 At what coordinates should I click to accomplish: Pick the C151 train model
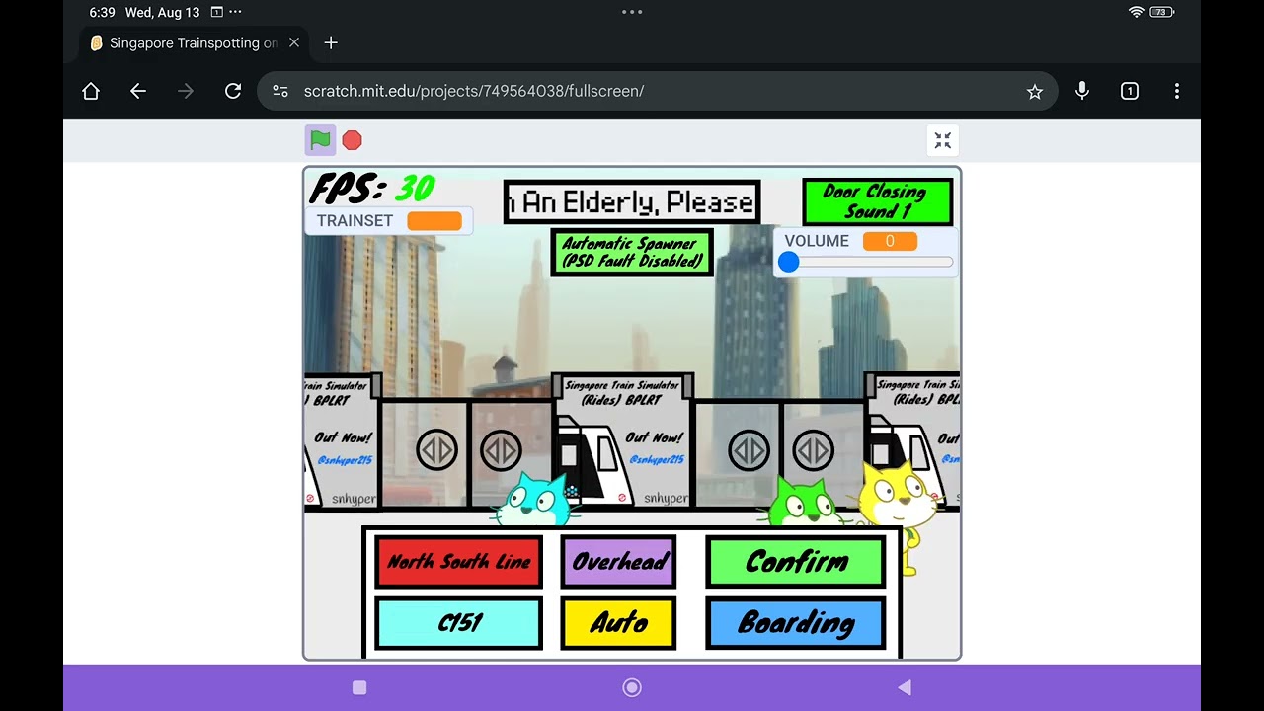[x=458, y=623]
